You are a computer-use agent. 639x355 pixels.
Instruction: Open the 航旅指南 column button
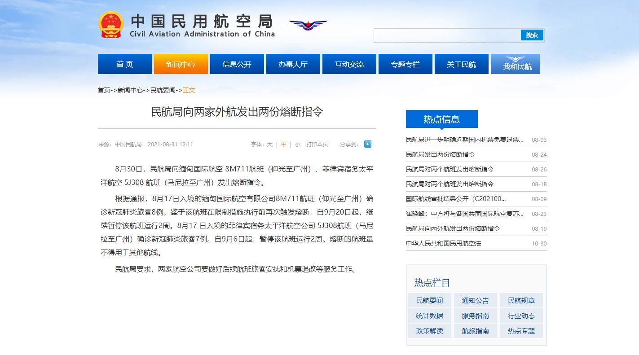pos(475,331)
